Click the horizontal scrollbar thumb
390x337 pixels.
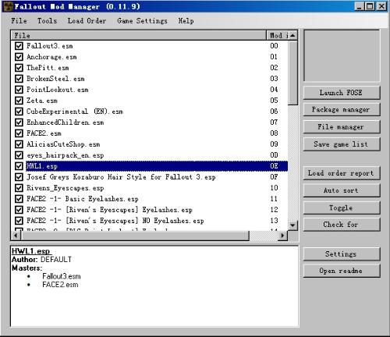tap(135, 236)
